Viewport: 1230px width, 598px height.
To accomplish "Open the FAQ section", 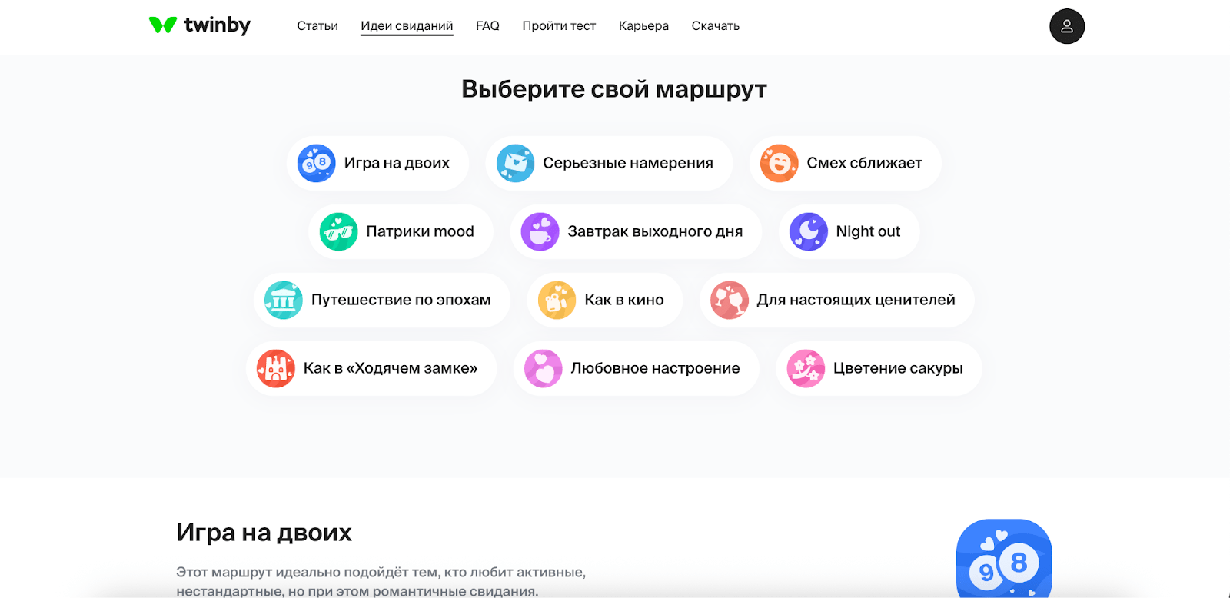I will pos(487,26).
